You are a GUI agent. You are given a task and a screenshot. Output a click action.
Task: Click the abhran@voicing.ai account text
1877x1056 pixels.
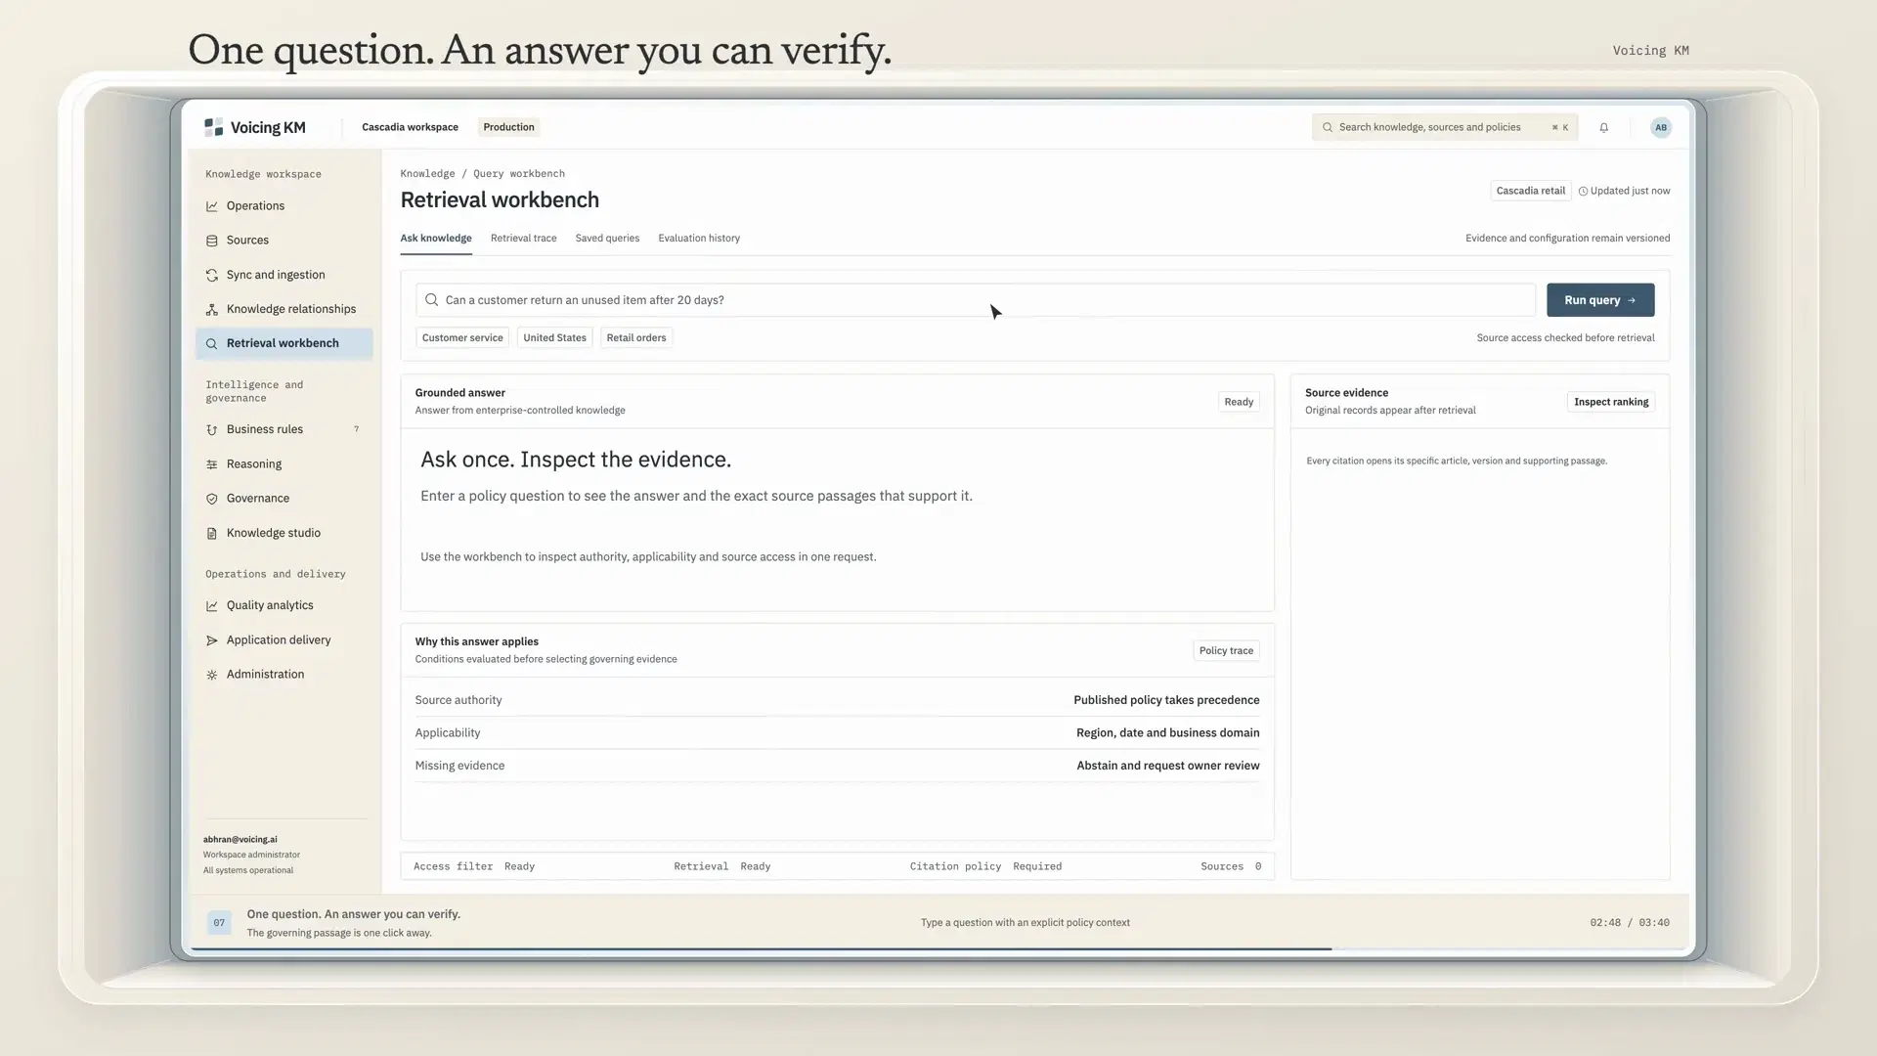[x=240, y=840]
